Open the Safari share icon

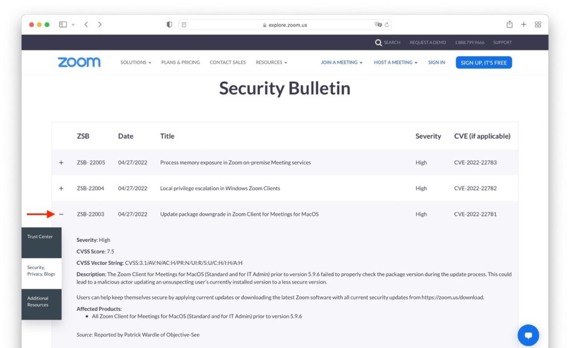pyautogui.click(x=509, y=24)
